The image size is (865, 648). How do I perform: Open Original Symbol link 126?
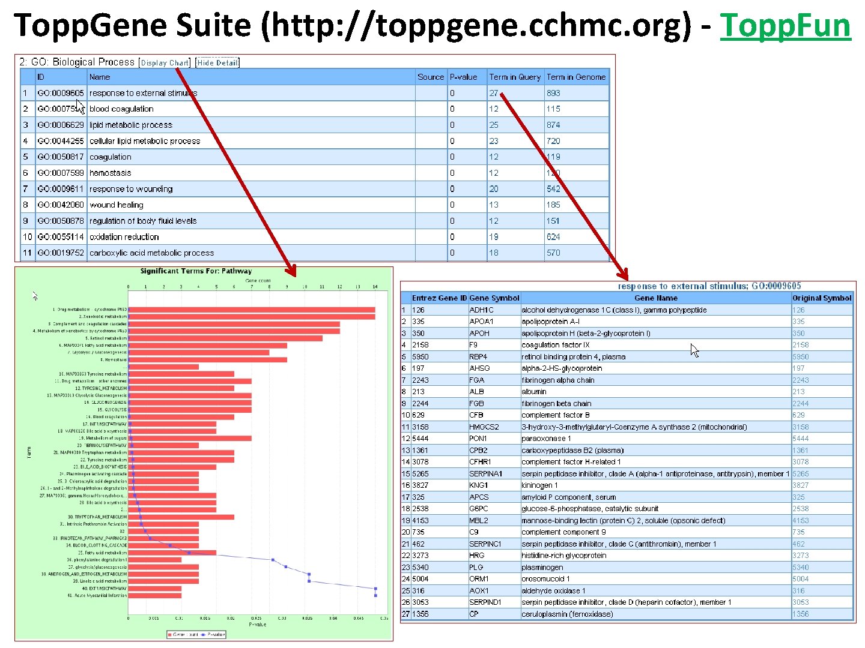click(x=799, y=310)
